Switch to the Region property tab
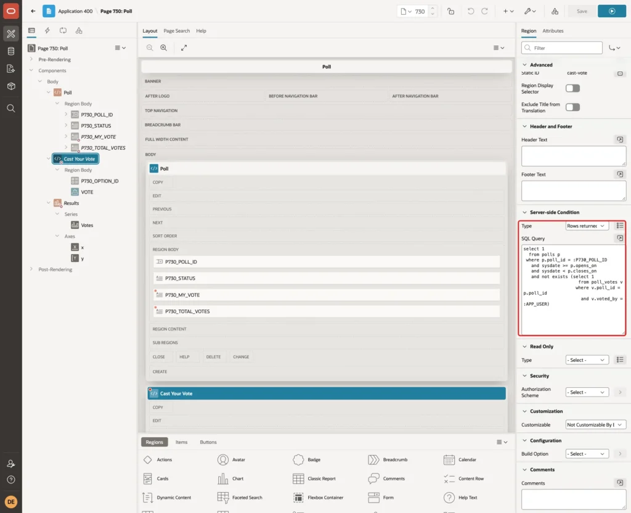 click(x=528, y=31)
